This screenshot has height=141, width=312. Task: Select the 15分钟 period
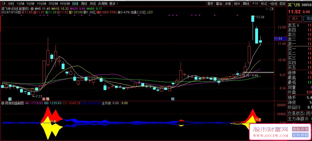(41, 3)
